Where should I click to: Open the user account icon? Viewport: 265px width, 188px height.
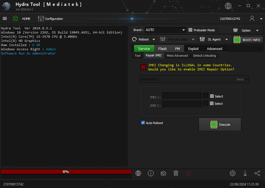(252, 19)
